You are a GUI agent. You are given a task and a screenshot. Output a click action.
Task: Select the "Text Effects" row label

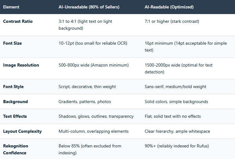[x=15, y=116]
